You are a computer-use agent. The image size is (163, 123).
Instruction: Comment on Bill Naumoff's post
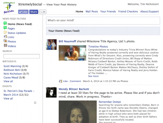75,81
